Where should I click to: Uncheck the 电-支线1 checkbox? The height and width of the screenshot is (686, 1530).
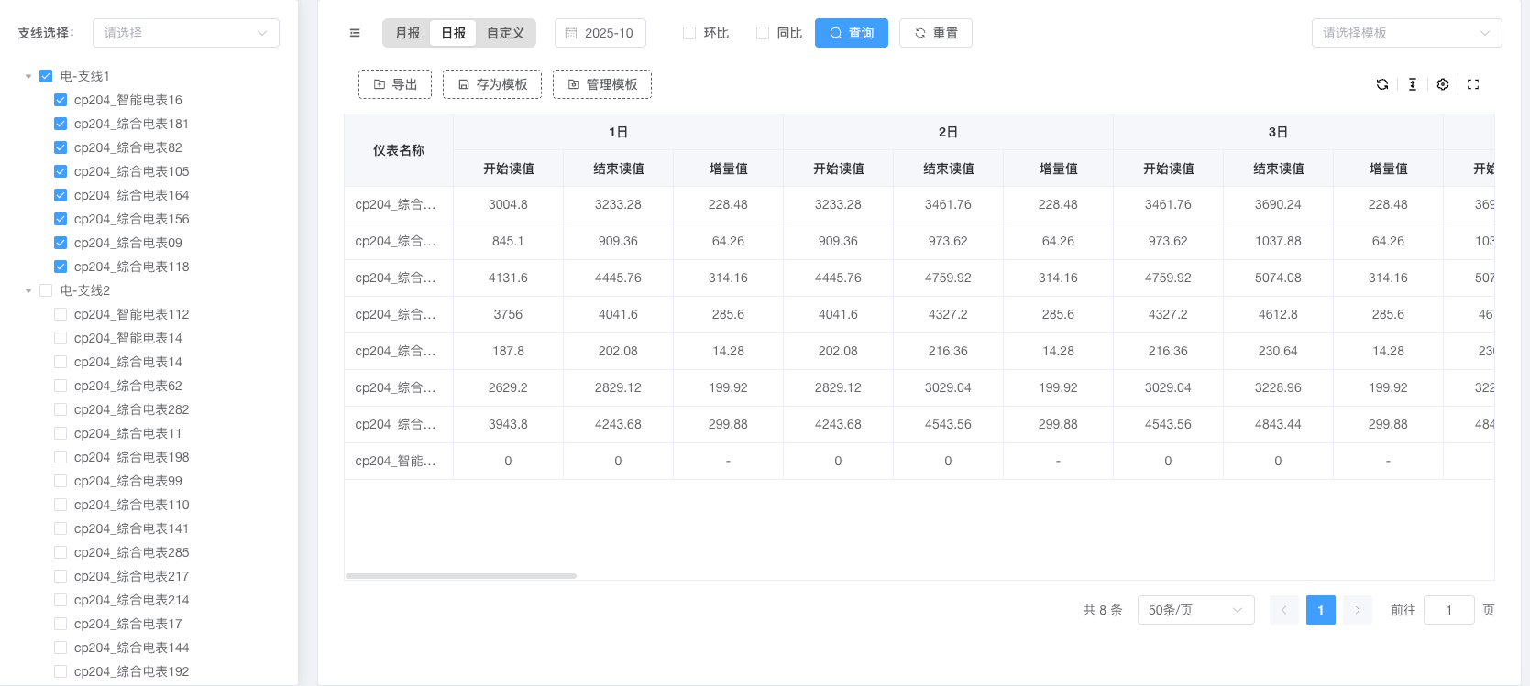click(46, 76)
